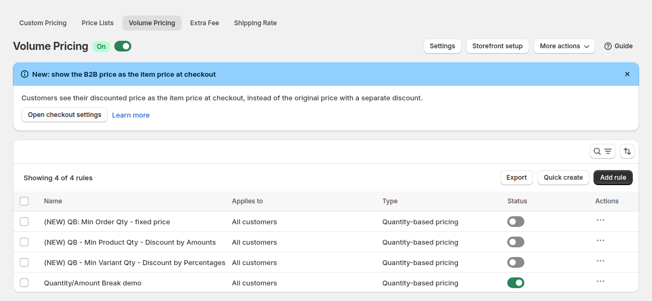The height and width of the screenshot is (301, 652).
Task: Click the Add rule button
Action: click(x=613, y=178)
